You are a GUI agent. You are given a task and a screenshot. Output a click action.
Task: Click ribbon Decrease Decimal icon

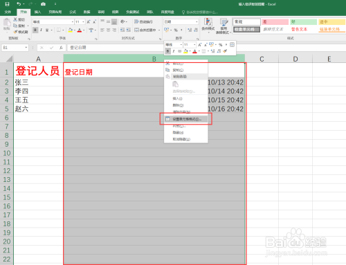[x=196, y=30]
